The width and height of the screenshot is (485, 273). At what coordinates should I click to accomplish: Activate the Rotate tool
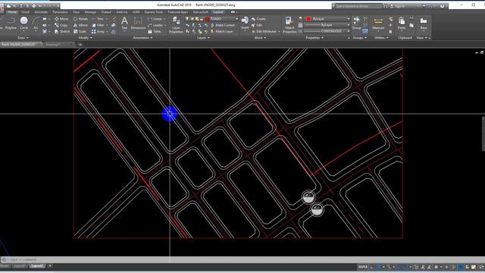[80, 19]
